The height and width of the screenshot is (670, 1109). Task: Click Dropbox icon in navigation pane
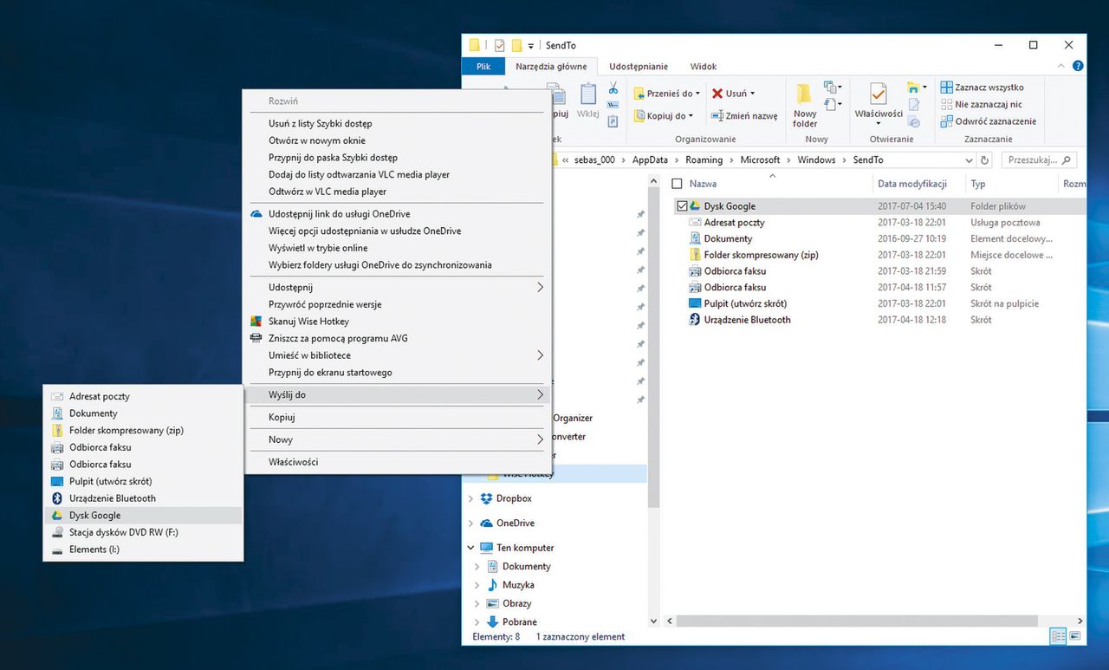coord(486,498)
